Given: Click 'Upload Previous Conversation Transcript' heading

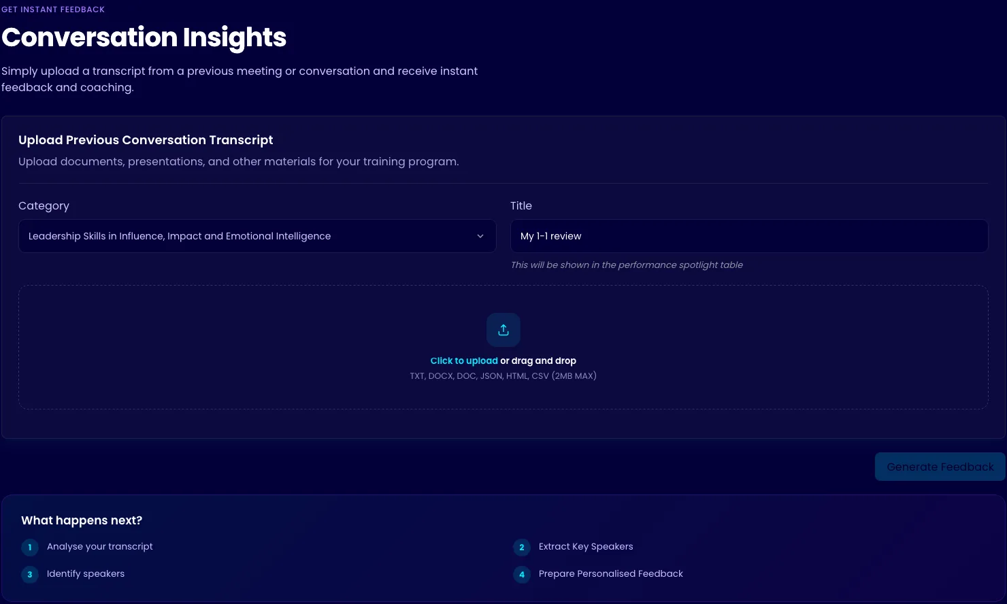Looking at the screenshot, I should (x=146, y=140).
